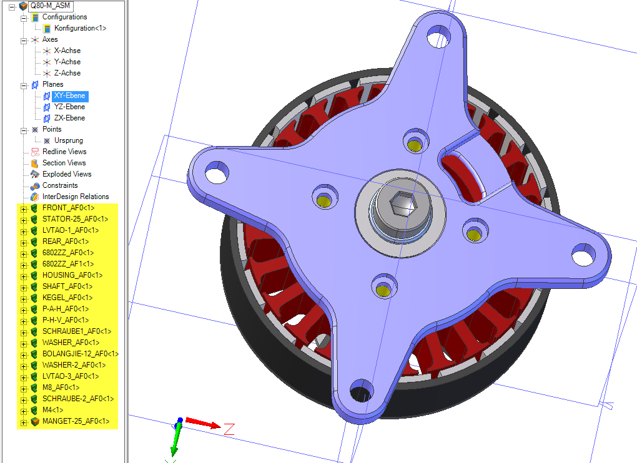Select the Q80-M_ASM label in the tree
The width and height of the screenshot is (637, 463).
tap(51, 6)
